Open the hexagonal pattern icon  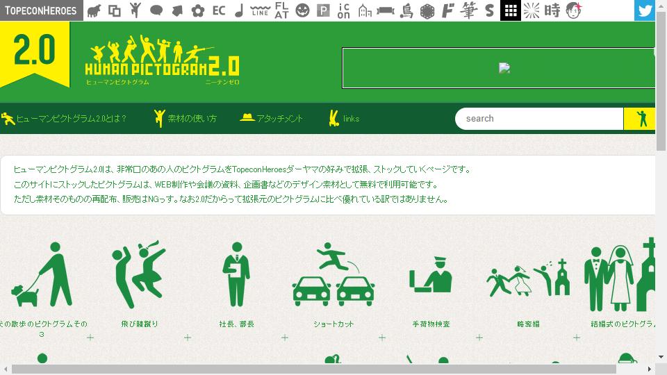tap(427, 11)
